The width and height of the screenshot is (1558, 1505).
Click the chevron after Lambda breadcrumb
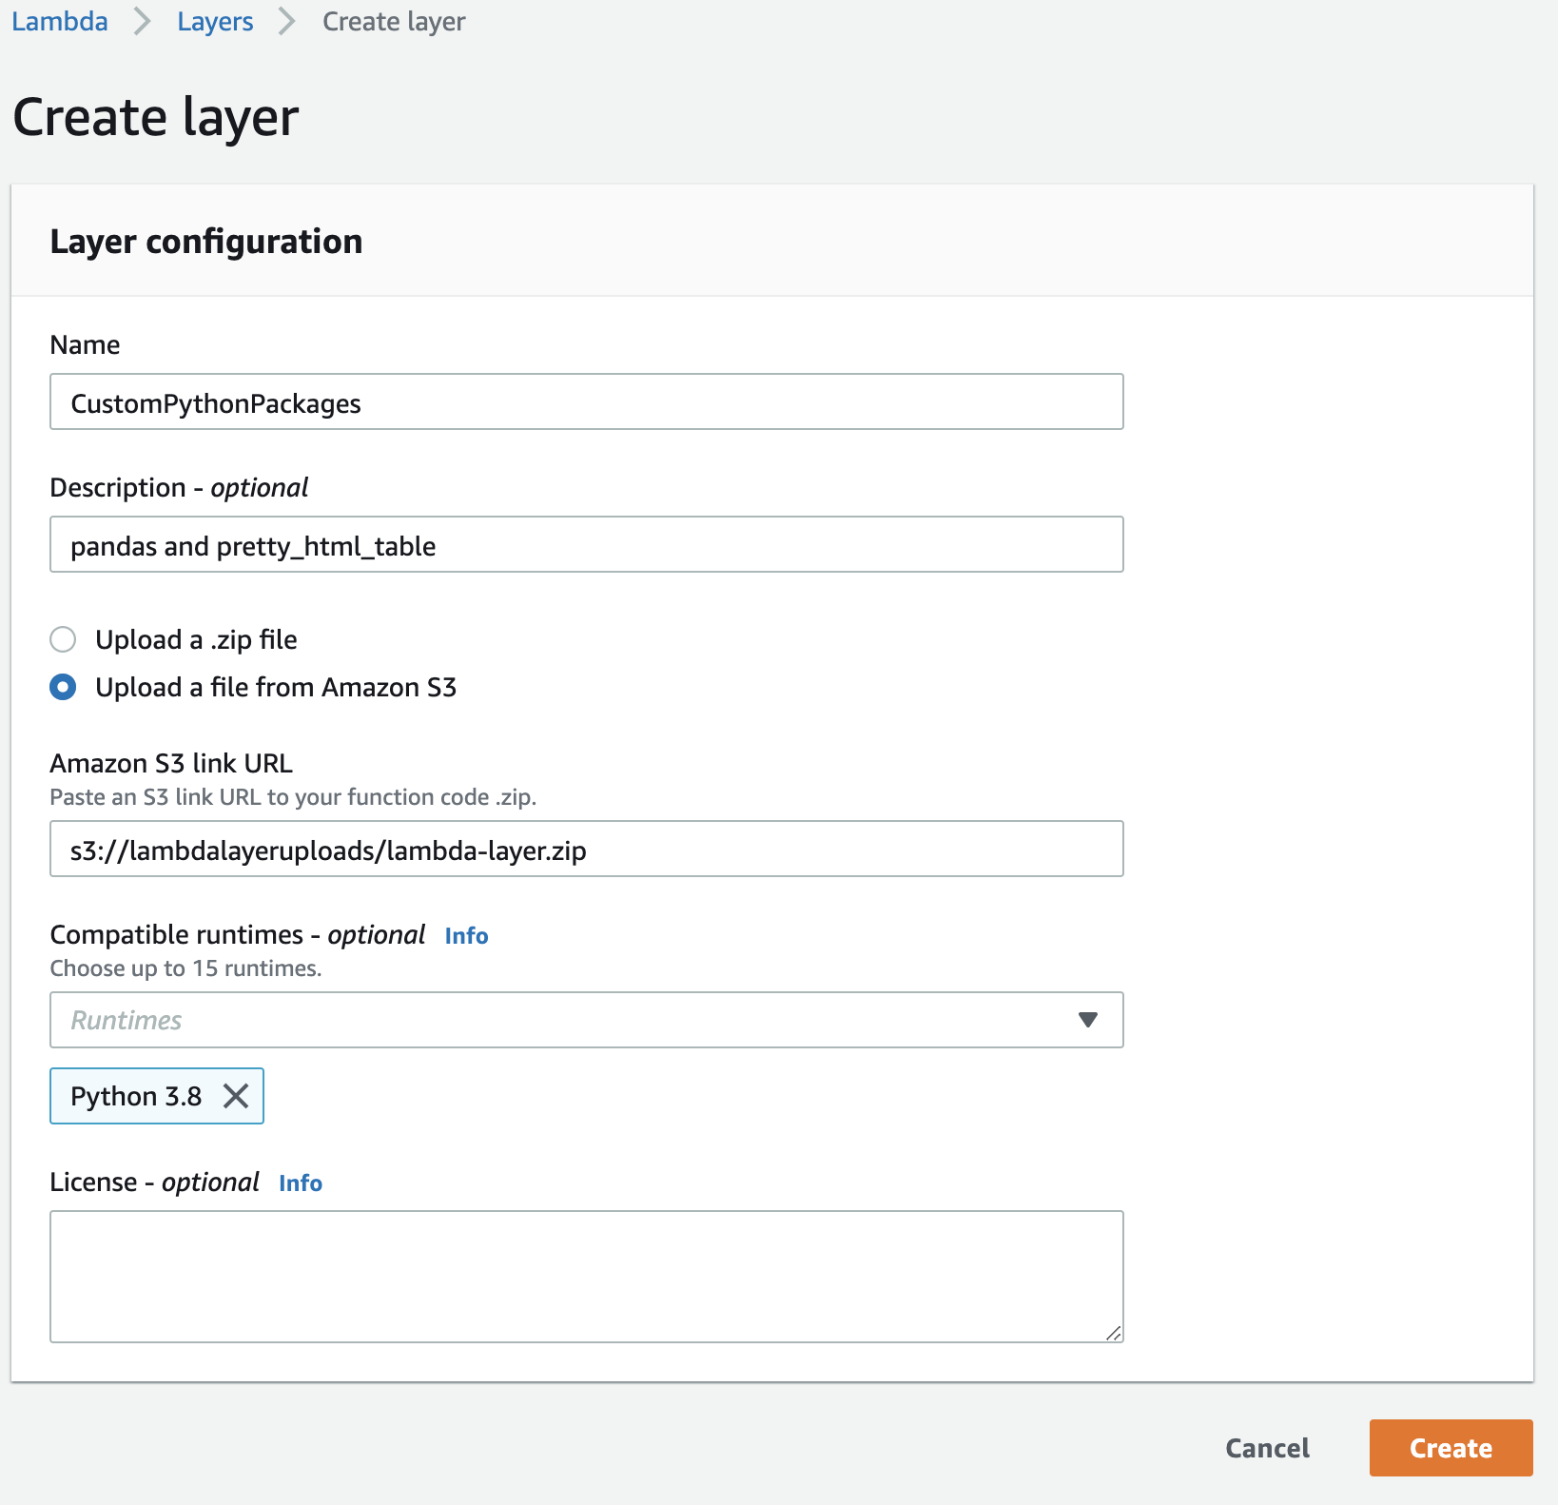143,22
